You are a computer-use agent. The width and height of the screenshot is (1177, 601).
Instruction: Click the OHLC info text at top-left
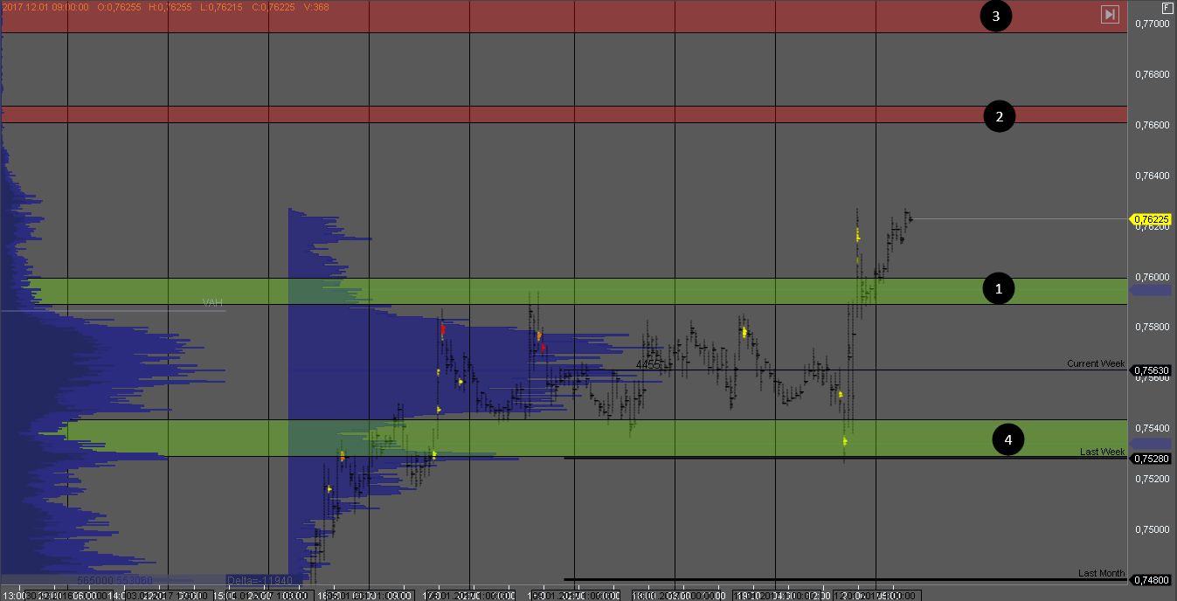pyautogui.click(x=165, y=7)
